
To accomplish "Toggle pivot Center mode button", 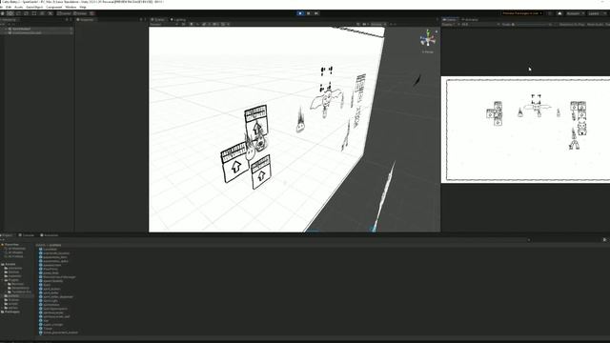I will coord(65,13).
